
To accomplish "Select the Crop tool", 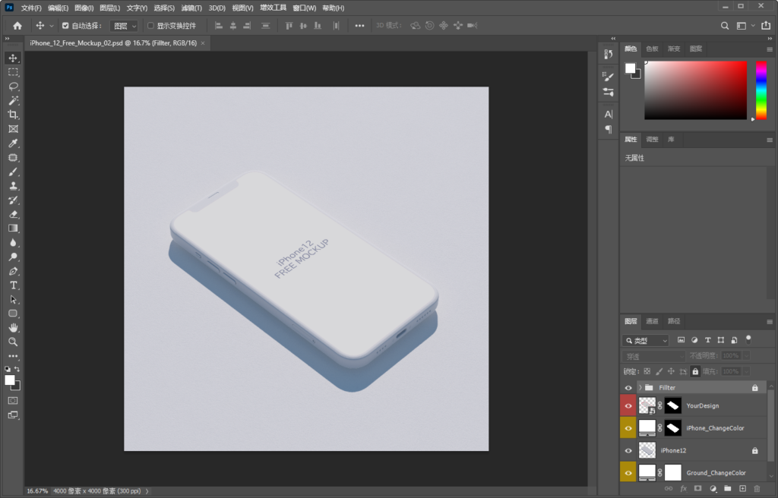I will (x=13, y=115).
